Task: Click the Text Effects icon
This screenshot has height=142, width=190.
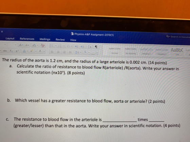Action: click(24, 51)
